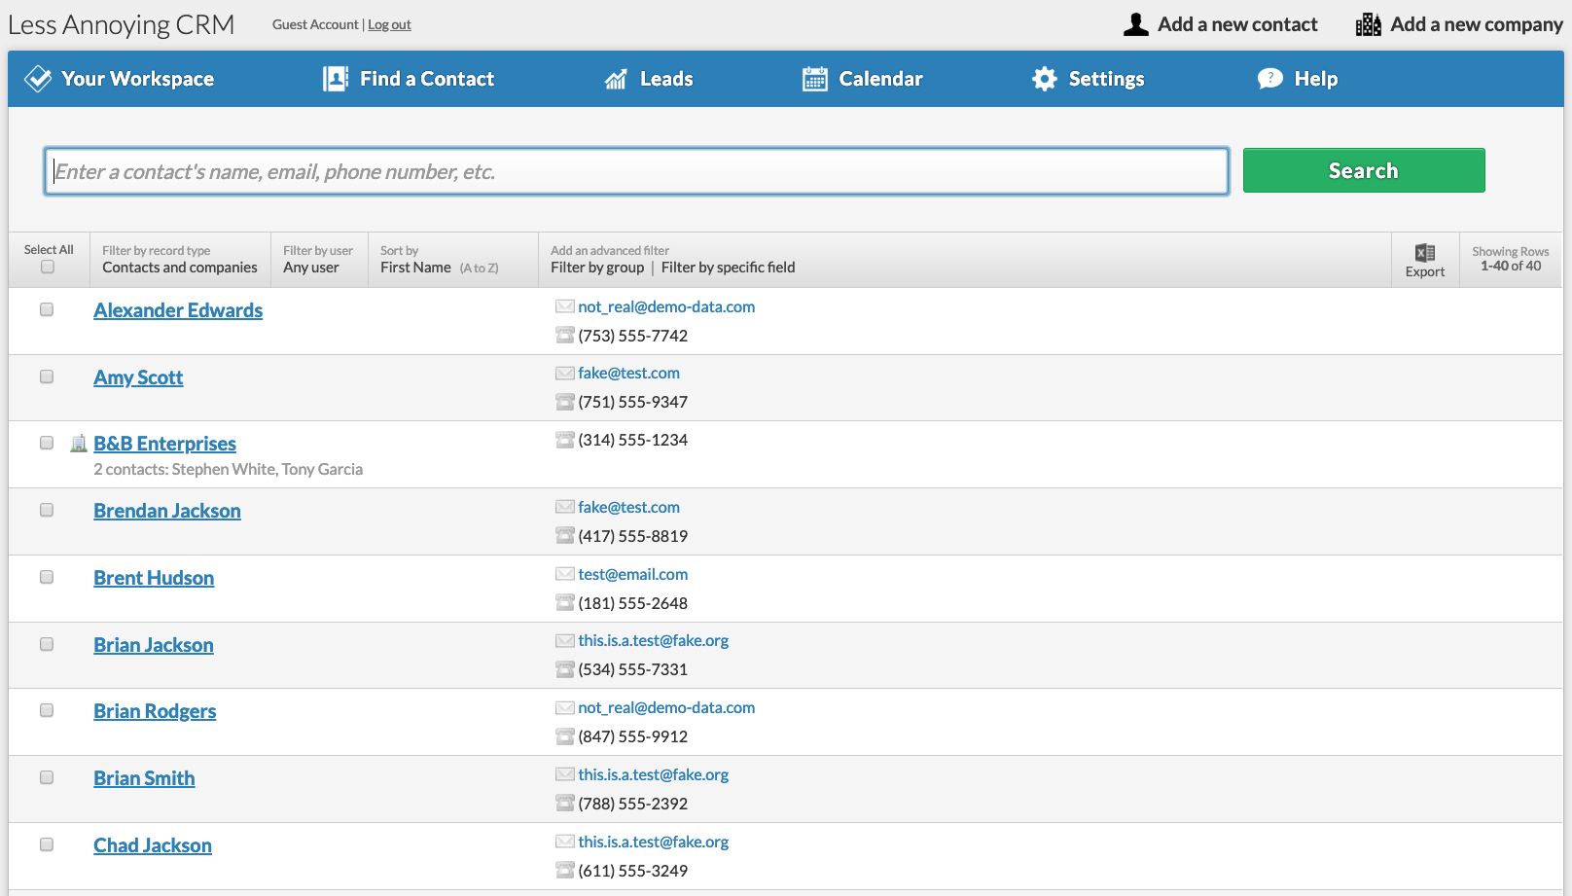Viewport: 1572px width, 896px height.
Task: Click the person icon for adding contact
Action: point(1136,24)
